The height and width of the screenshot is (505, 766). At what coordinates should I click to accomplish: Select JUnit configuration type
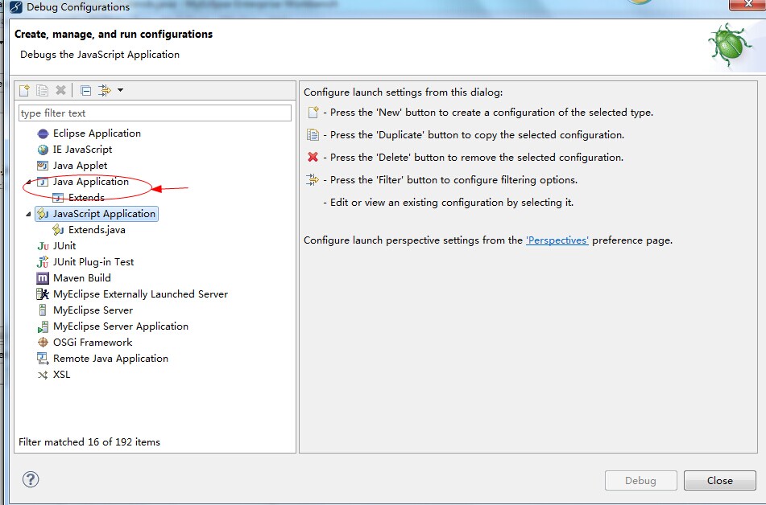64,246
